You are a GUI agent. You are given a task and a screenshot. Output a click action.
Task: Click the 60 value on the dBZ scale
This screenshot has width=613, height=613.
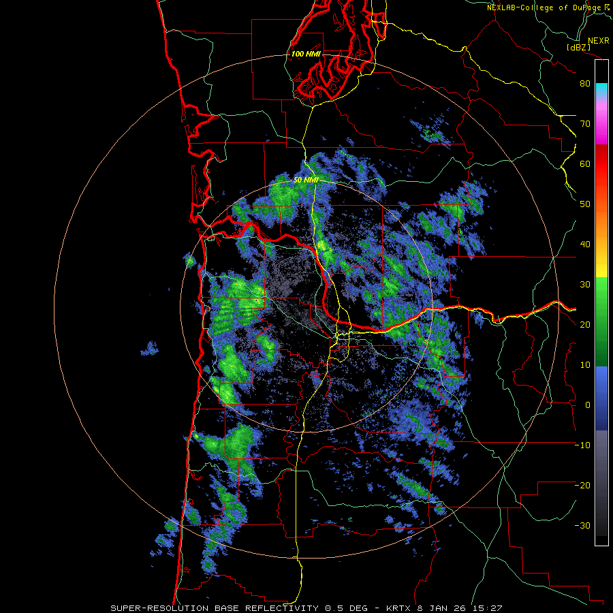click(585, 163)
